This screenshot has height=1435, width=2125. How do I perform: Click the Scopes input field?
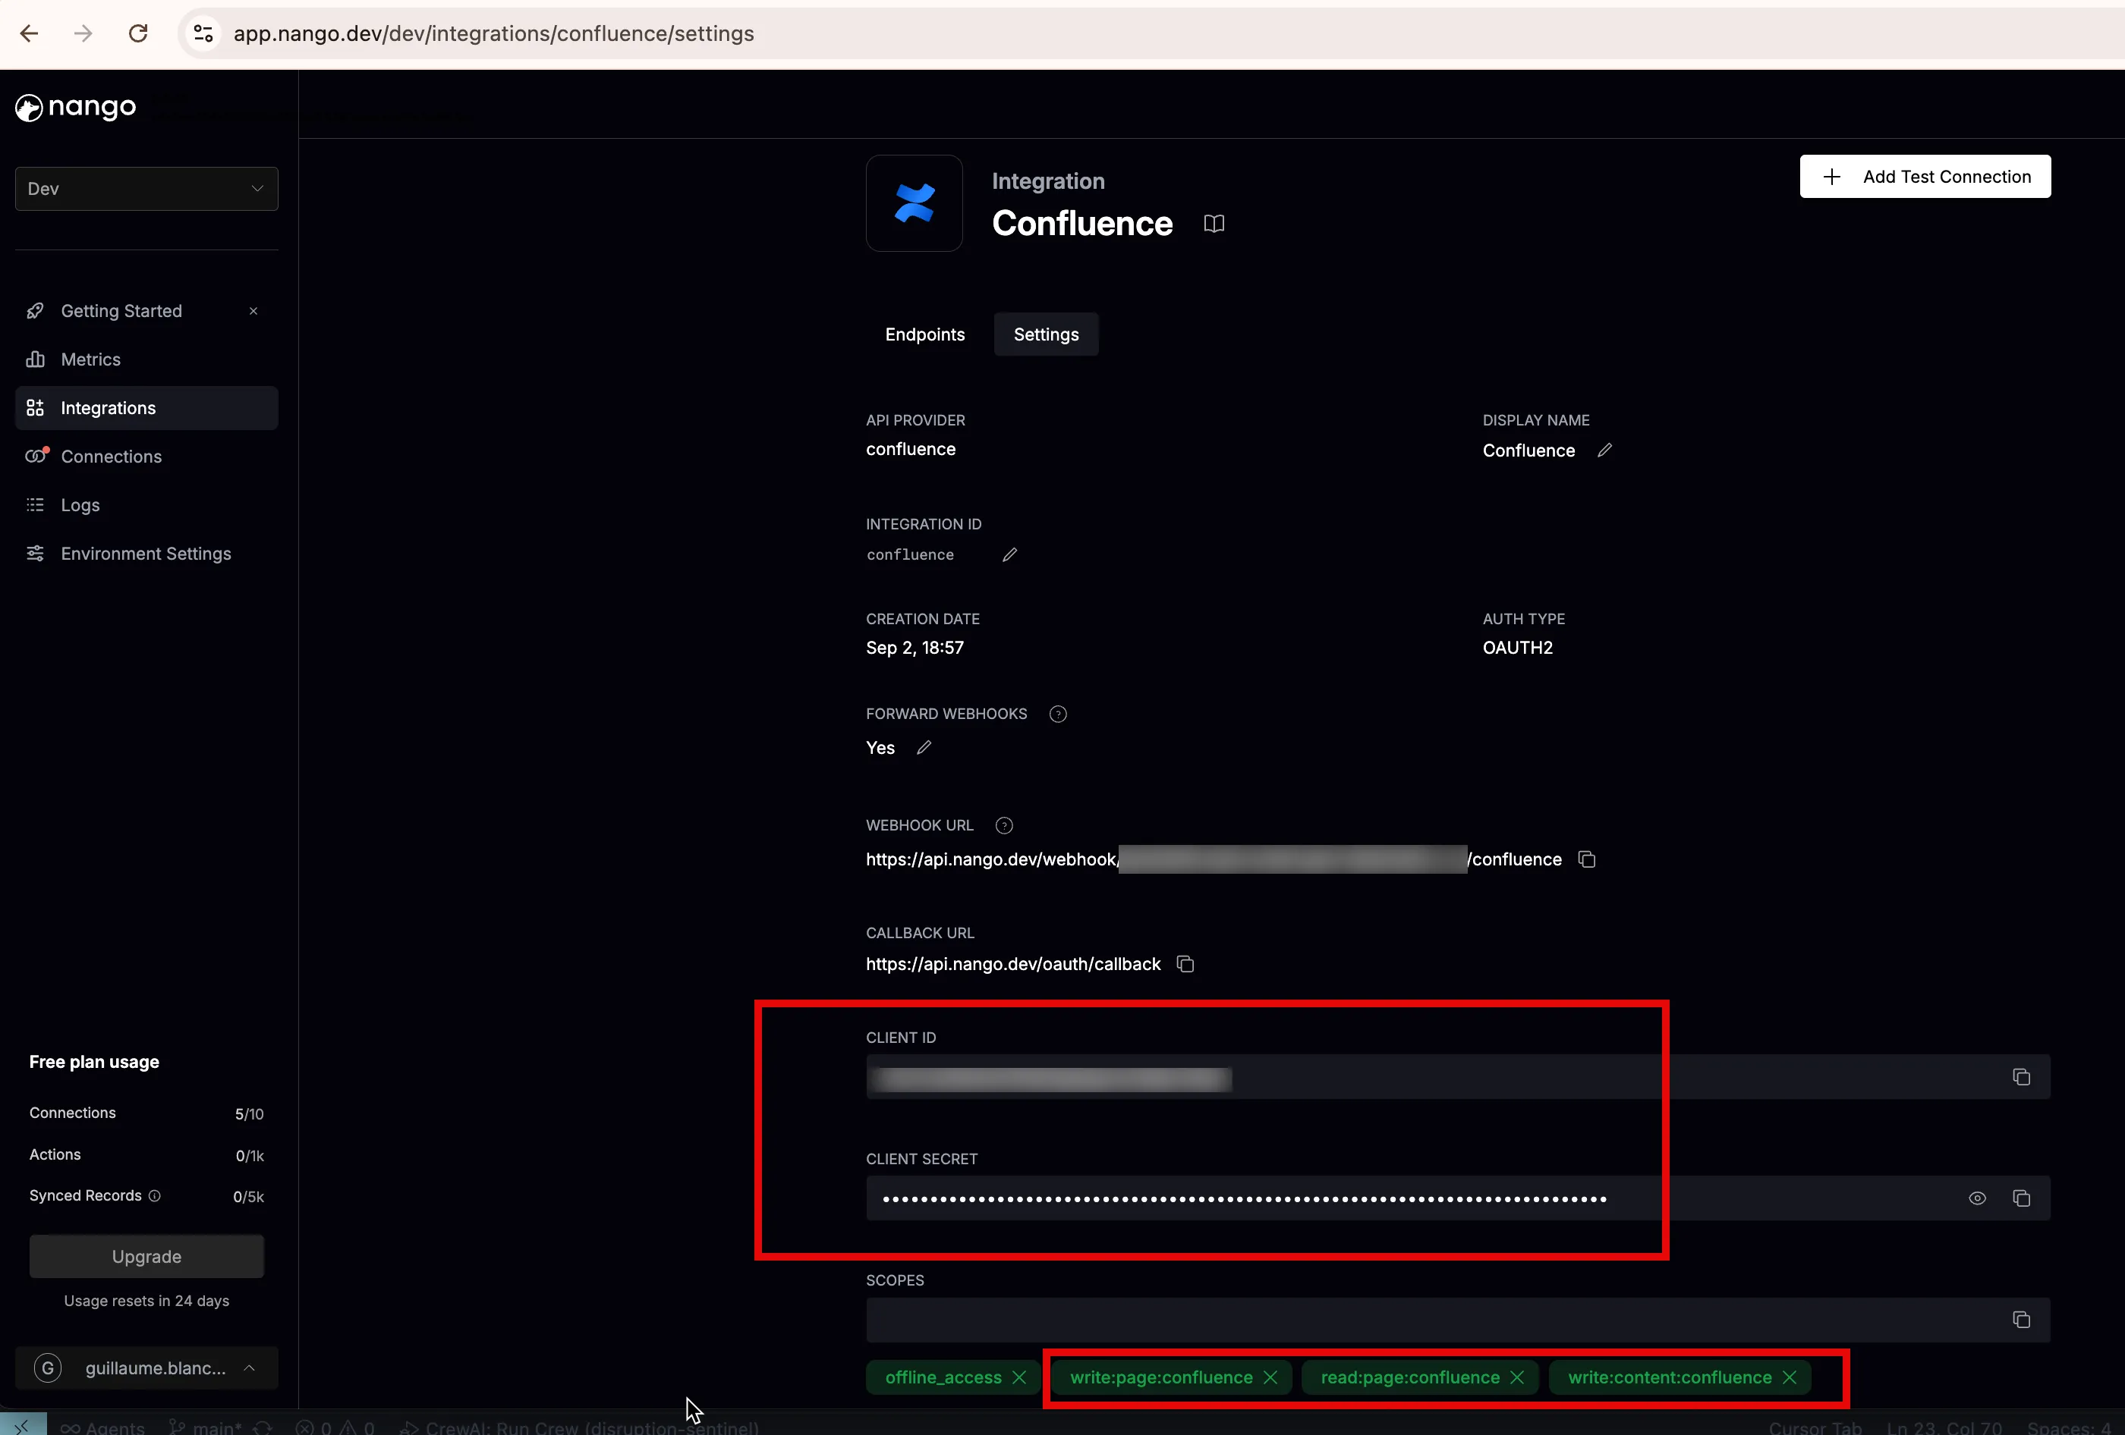point(1457,1320)
